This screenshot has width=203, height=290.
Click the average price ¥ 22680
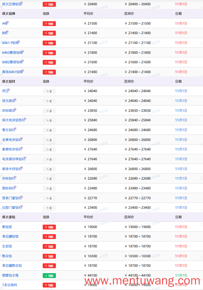91,179
